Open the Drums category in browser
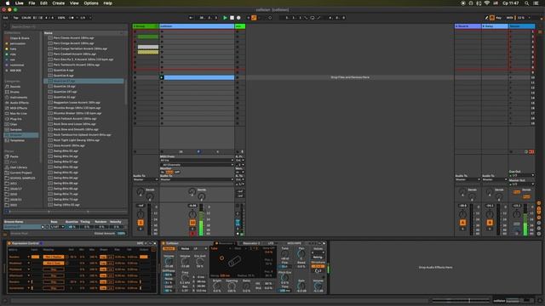This screenshot has width=545, height=306. 14,92
